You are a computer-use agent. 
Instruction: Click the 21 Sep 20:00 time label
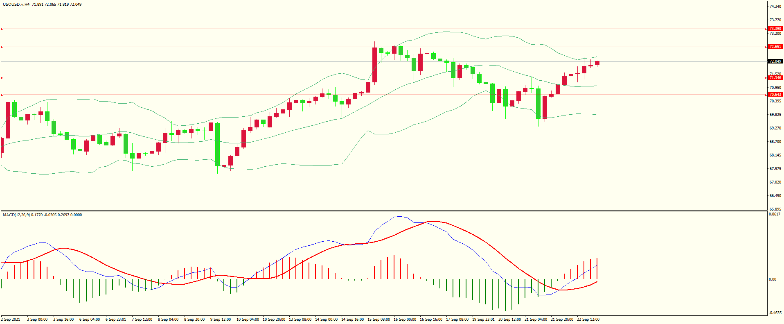pyautogui.click(x=562, y=319)
